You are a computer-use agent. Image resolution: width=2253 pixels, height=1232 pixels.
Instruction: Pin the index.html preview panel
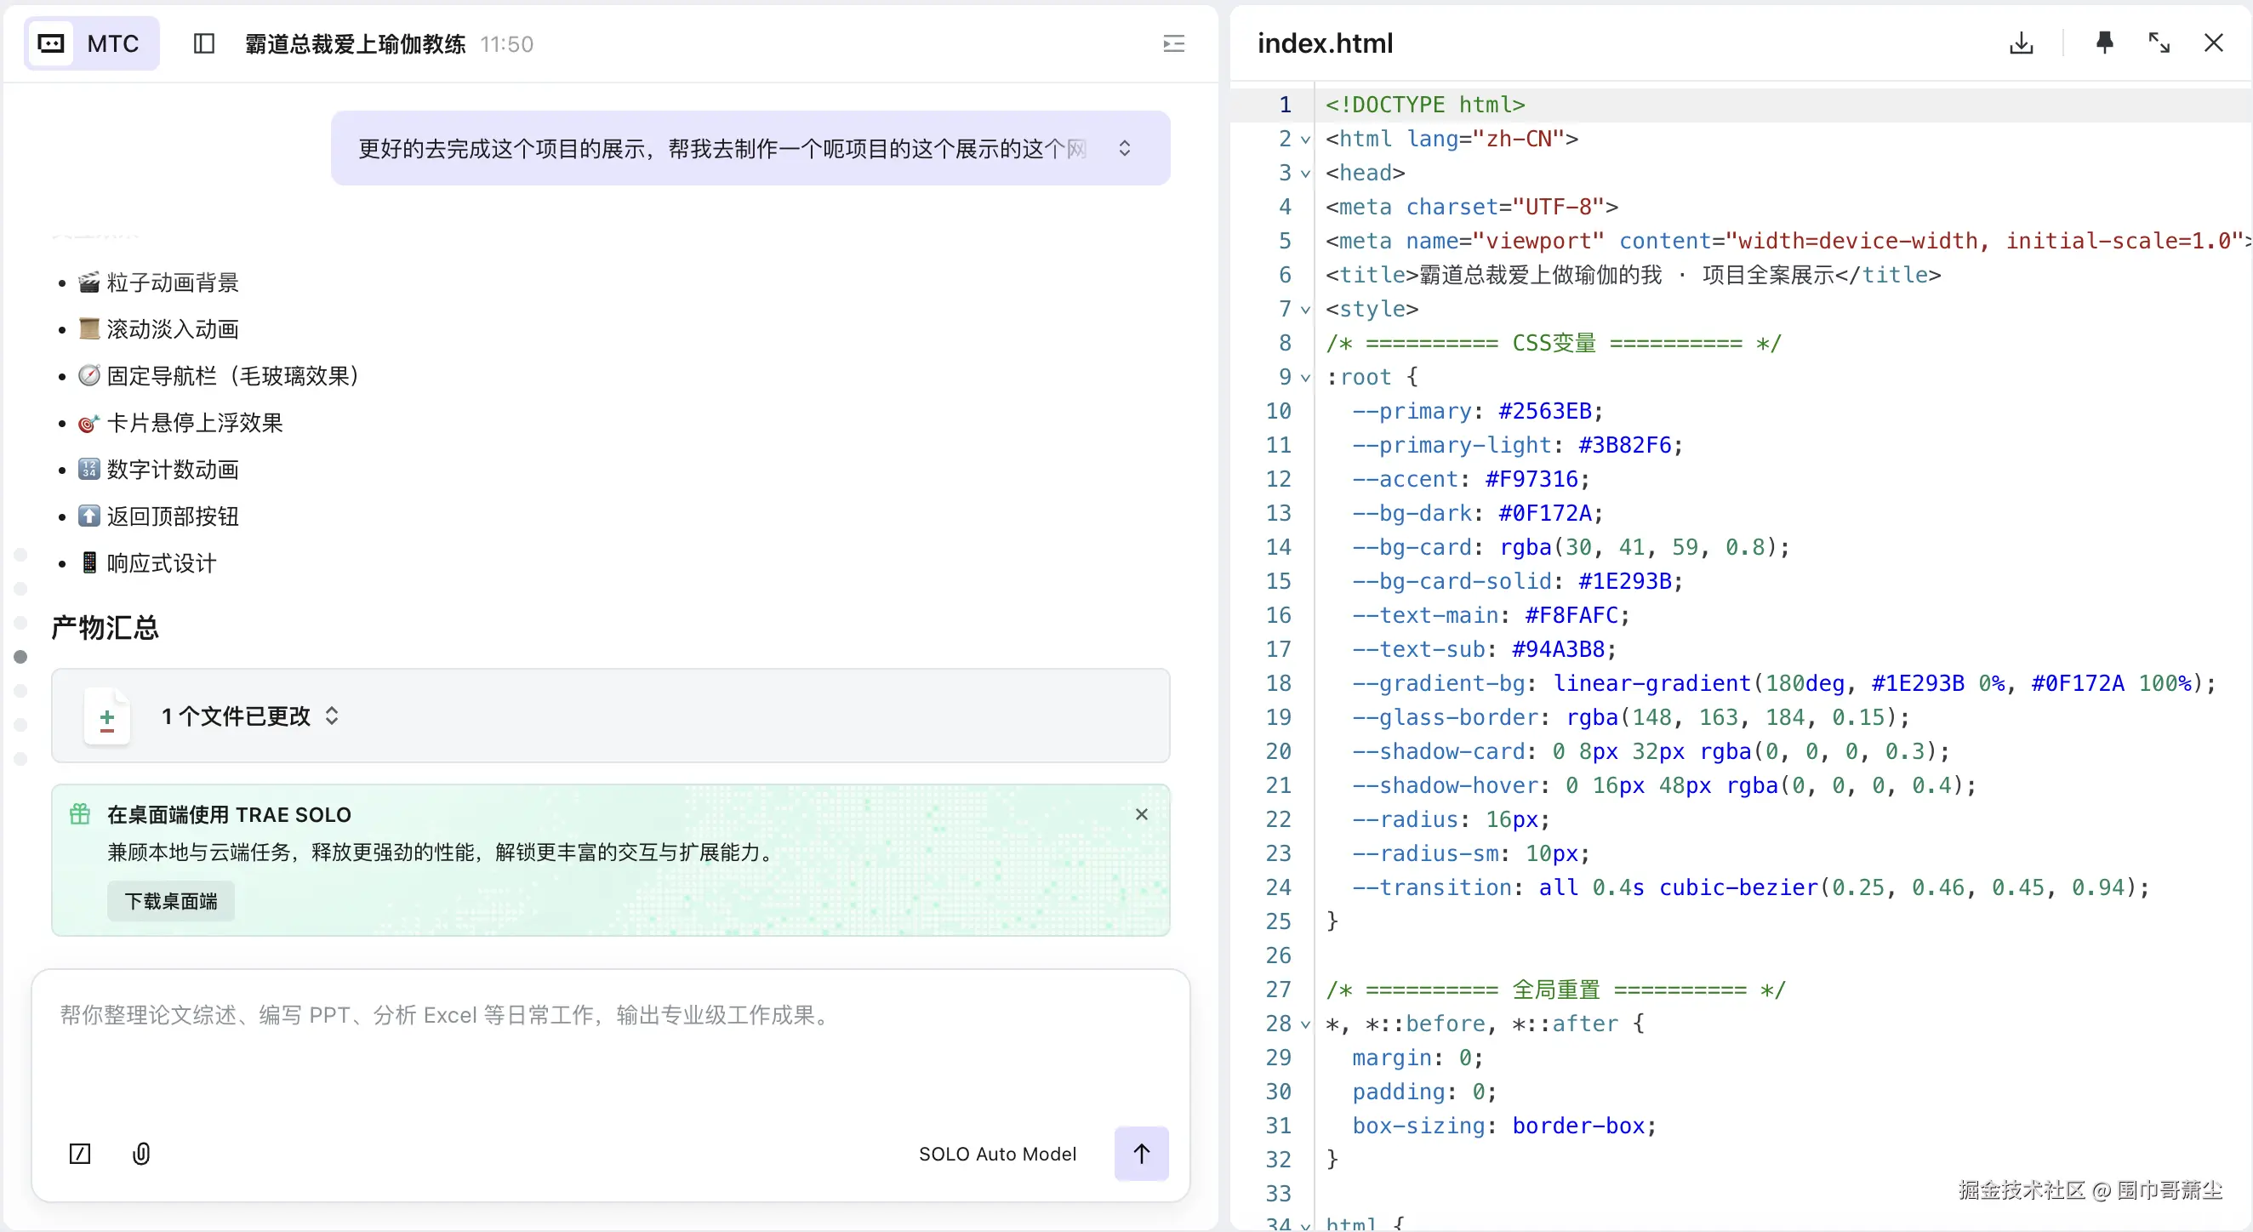pos(2104,43)
